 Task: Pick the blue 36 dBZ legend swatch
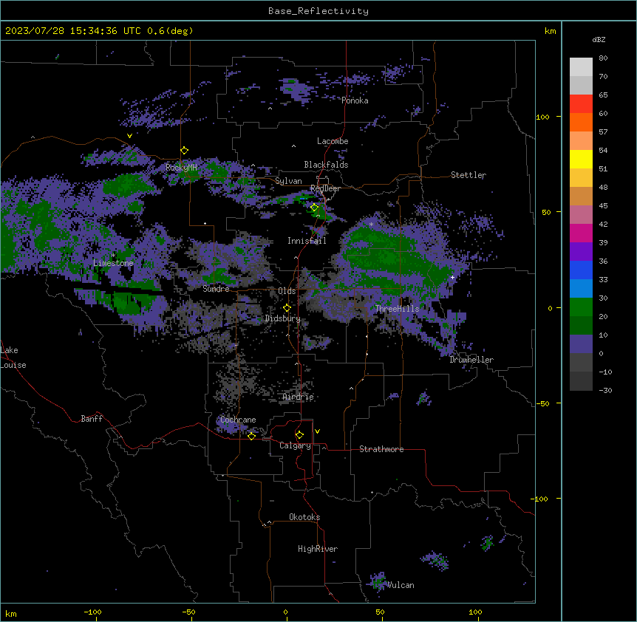581,270
